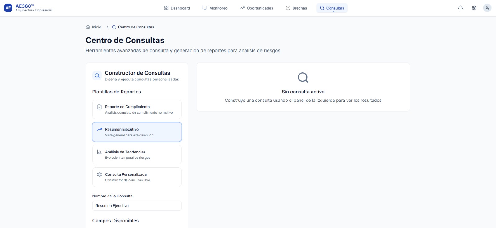The image size is (496, 228).
Task: Open settings gear in top bar
Action: point(474,8)
